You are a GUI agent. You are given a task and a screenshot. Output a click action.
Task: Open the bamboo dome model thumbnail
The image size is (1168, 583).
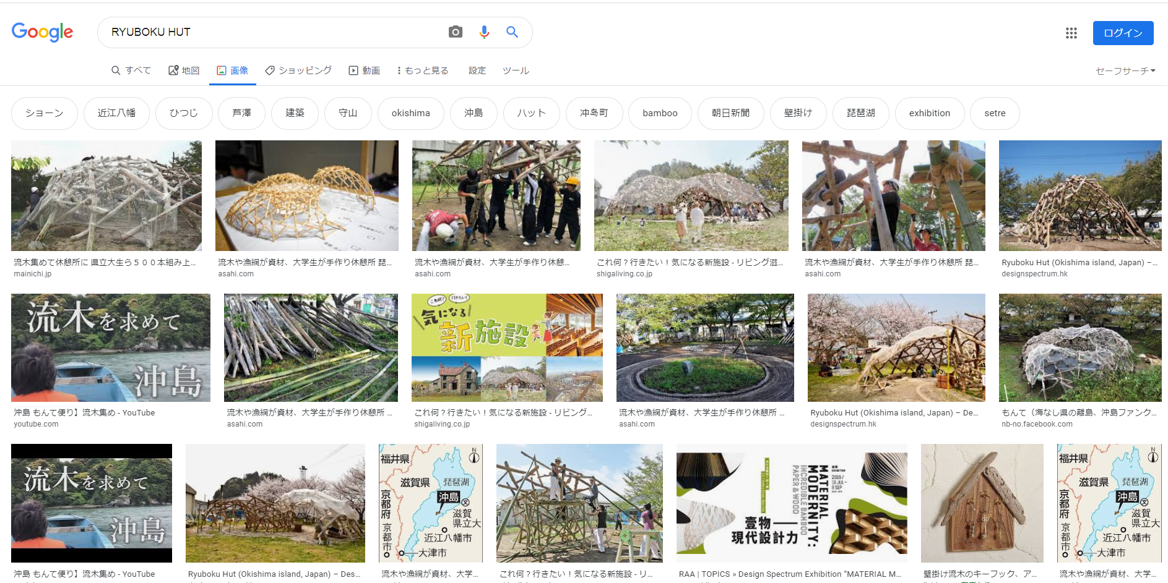(307, 195)
